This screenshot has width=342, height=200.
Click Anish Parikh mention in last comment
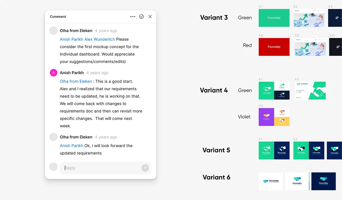pyautogui.click(x=71, y=146)
